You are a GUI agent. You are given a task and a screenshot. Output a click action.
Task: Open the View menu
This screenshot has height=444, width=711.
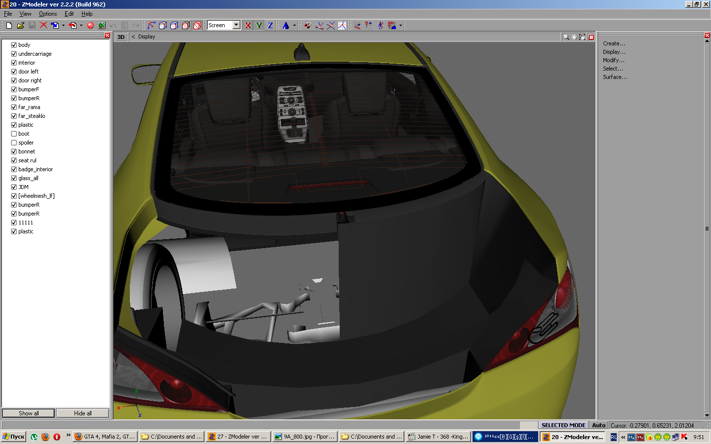[25, 14]
